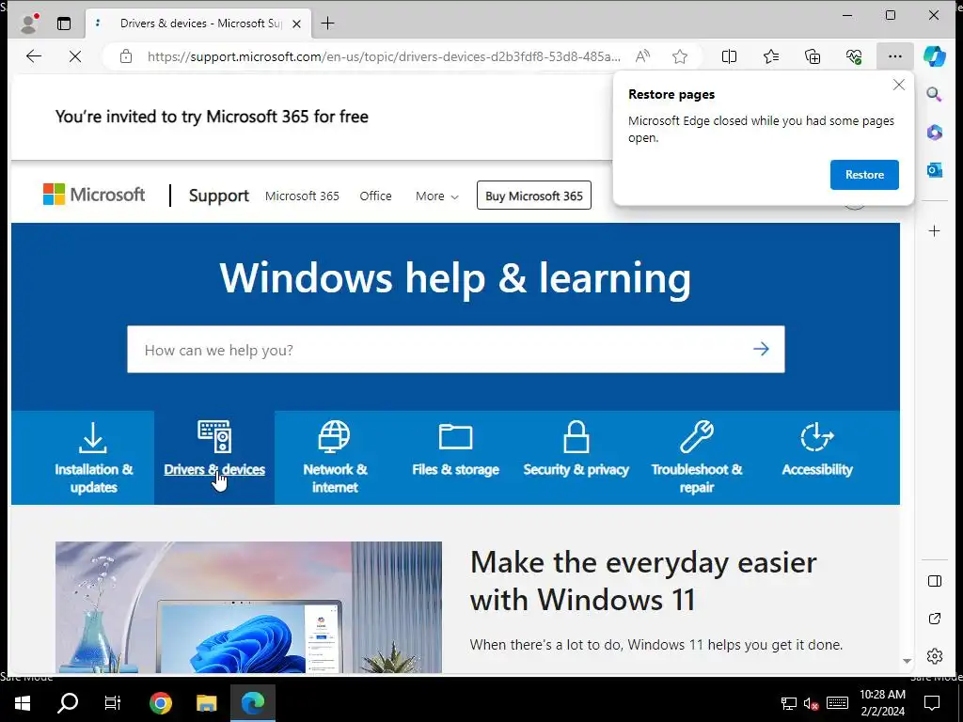
Task: Open File Explorer from taskbar
Action: tap(206, 703)
